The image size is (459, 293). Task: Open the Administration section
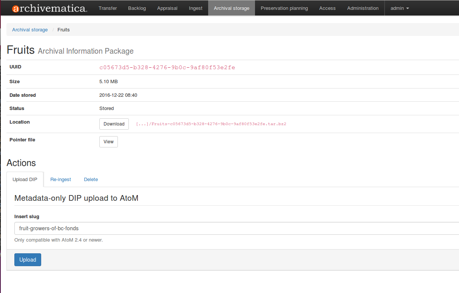[x=363, y=8]
